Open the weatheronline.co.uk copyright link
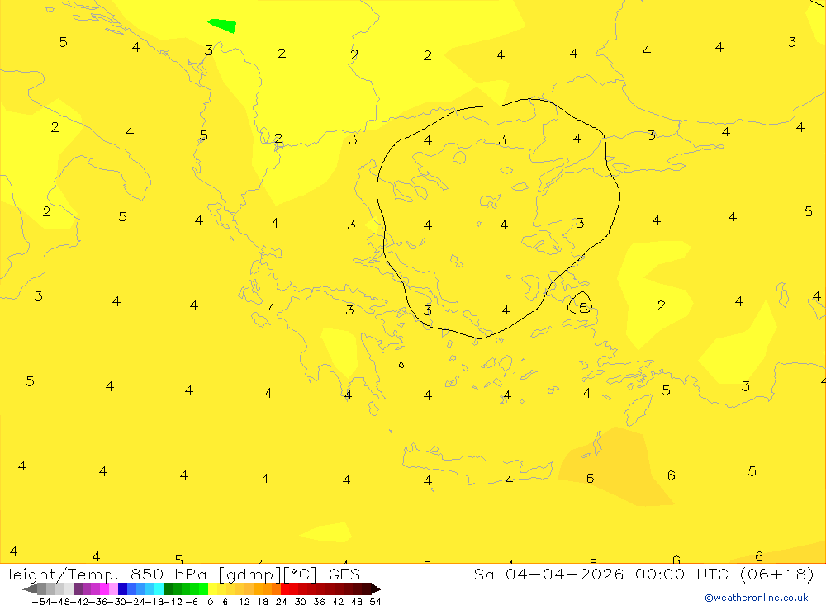Viewport: 826px width, 605px height. coord(757,598)
